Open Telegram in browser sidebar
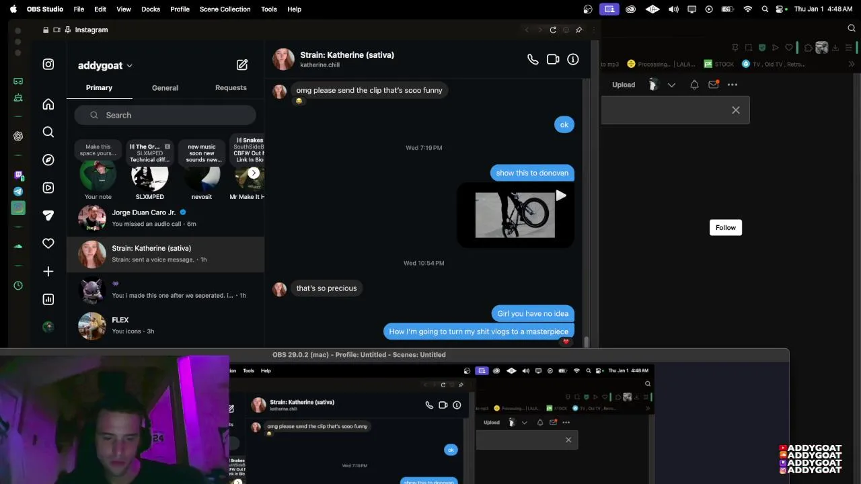 tap(18, 192)
